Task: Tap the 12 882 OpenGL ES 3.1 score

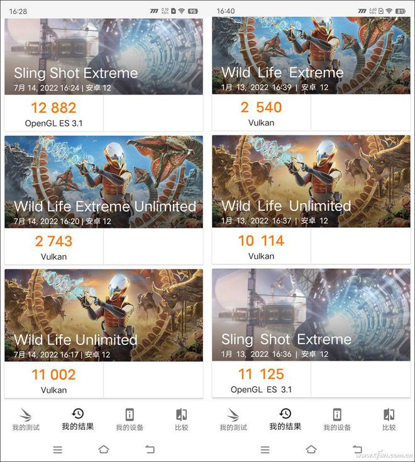Action: pos(53,114)
